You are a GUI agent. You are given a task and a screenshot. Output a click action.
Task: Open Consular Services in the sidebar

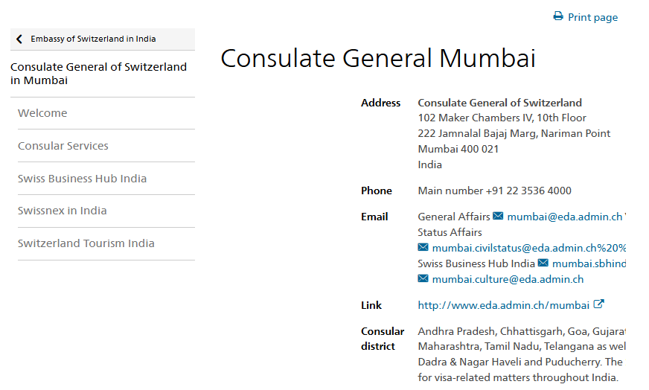pyautogui.click(x=63, y=146)
